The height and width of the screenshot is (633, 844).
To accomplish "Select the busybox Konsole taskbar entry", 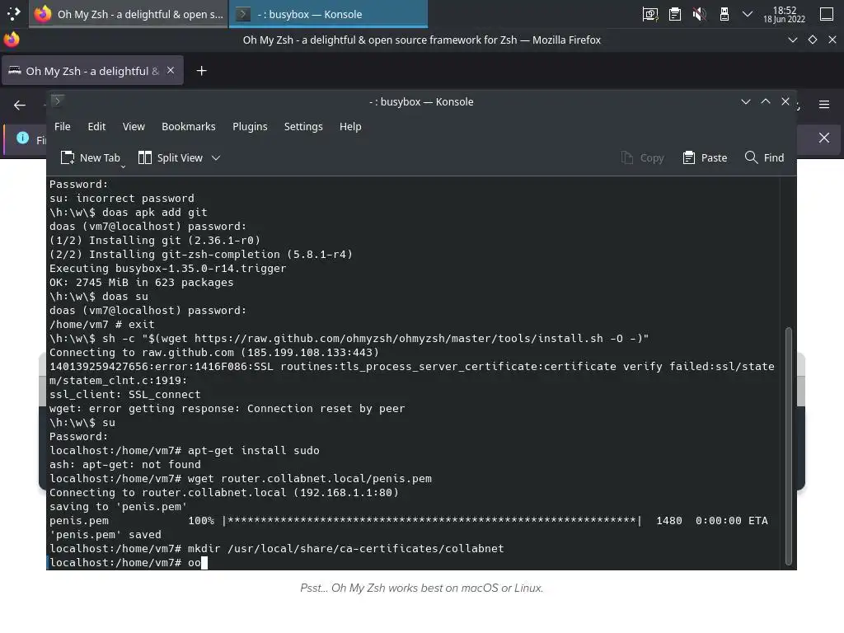I will pyautogui.click(x=328, y=14).
